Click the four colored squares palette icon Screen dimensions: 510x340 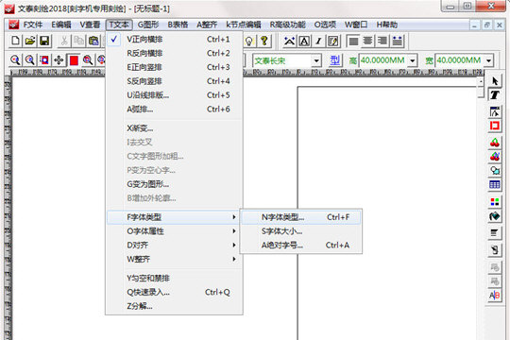pyautogui.click(x=495, y=202)
